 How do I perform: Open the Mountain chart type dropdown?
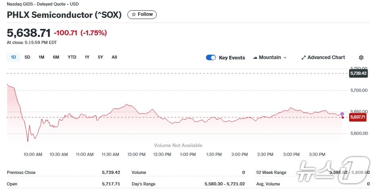269,57
